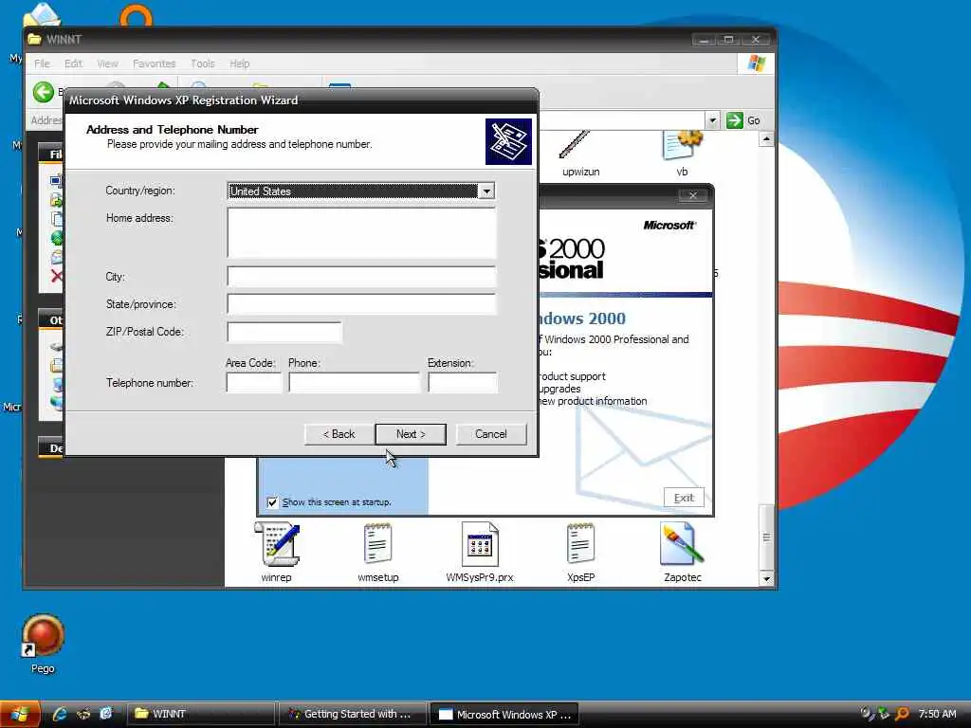
Task: Select the State/province input field
Action: click(x=361, y=304)
